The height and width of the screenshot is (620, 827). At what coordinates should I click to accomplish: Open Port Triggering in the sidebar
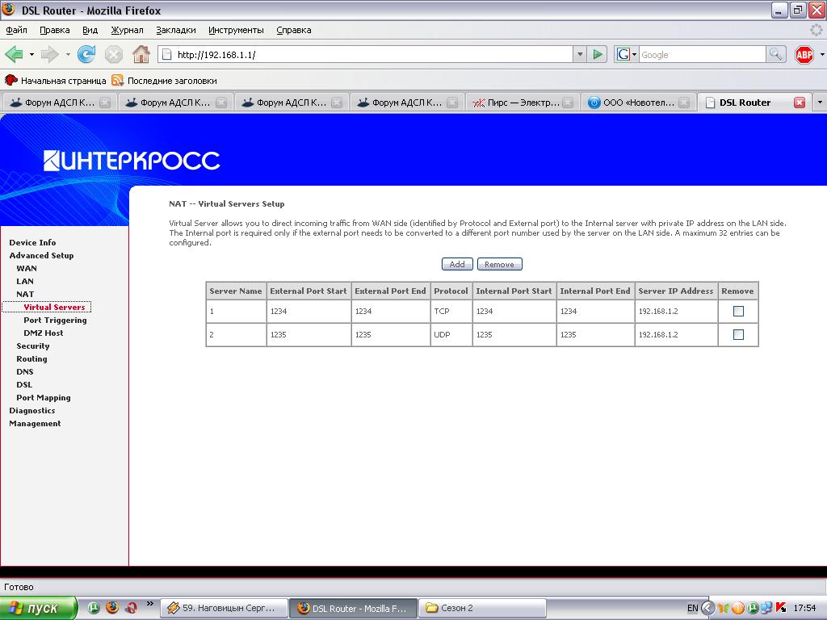coord(55,320)
